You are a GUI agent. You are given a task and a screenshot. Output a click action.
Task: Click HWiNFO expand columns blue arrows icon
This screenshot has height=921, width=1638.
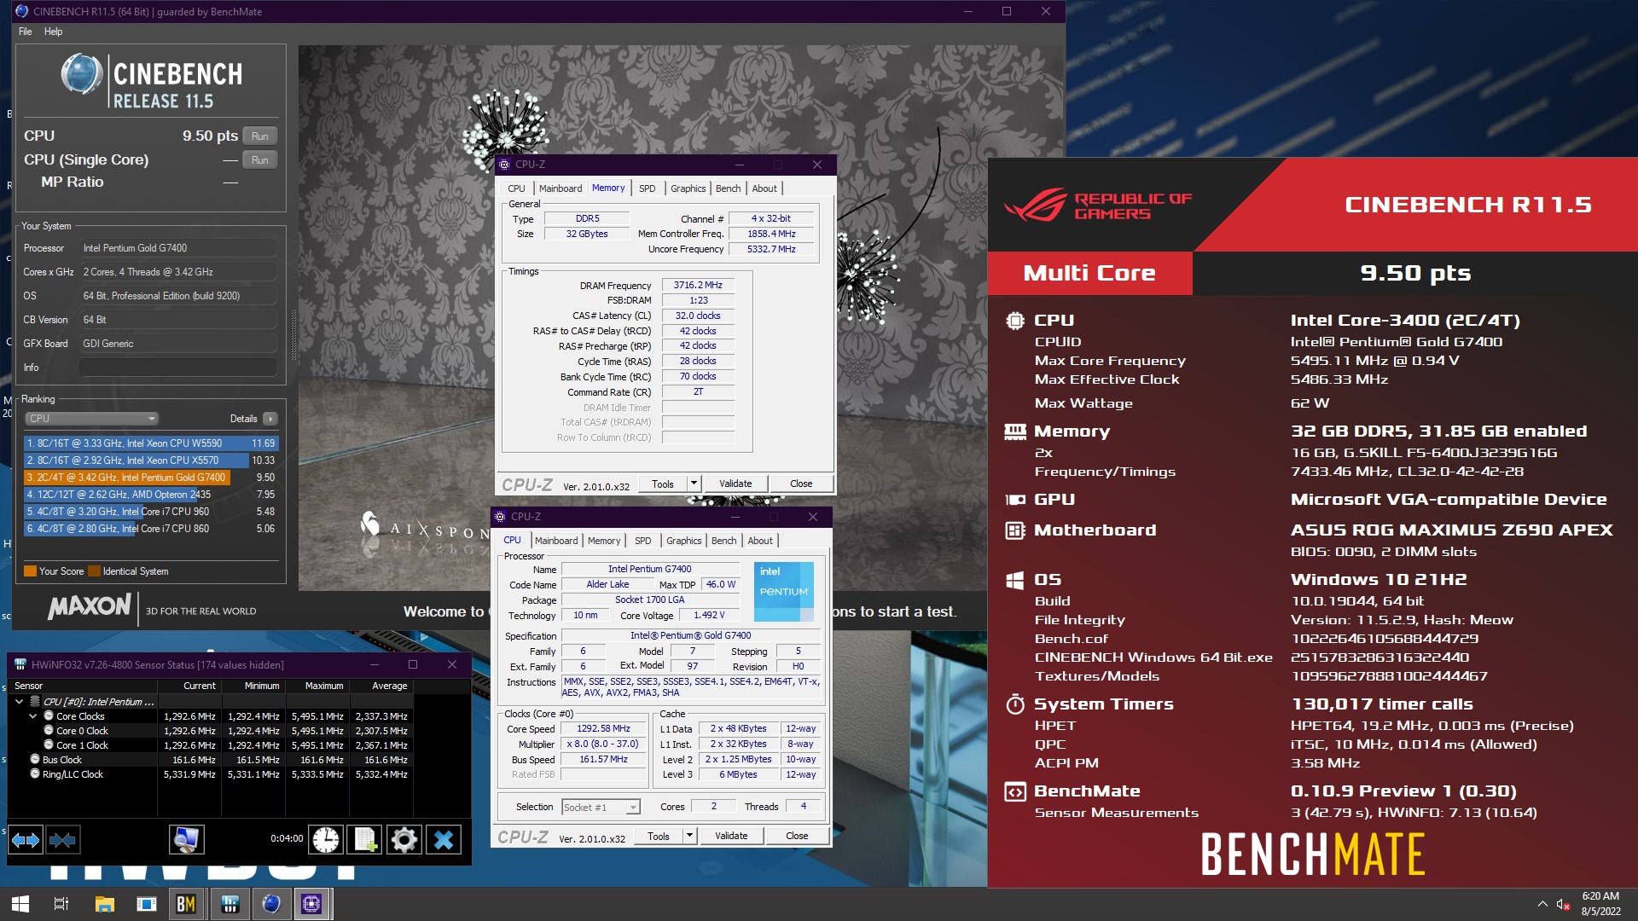click(26, 840)
